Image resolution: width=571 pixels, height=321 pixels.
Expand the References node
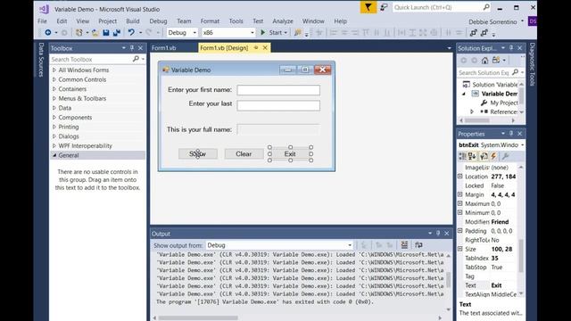(x=472, y=111)
